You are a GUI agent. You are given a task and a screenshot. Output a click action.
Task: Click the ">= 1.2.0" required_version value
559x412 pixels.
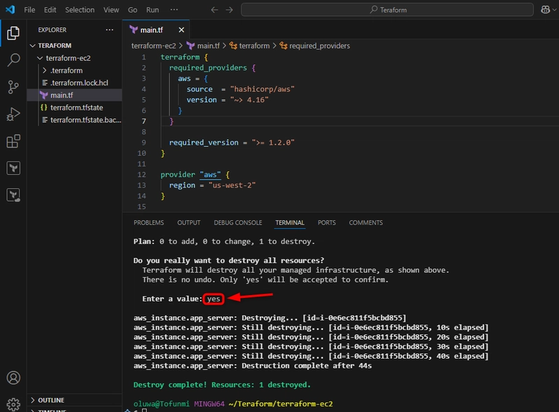coord(273,143)
